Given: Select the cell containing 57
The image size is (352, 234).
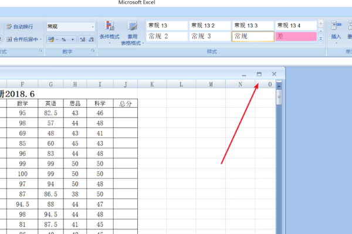Looking at the screenshot, I should coord(50,123).
